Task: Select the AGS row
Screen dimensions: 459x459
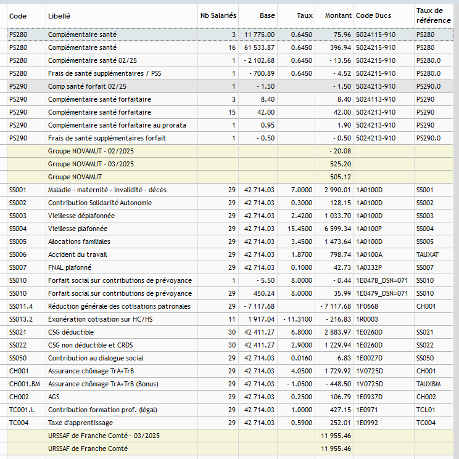Action: [x=230, y=397]
